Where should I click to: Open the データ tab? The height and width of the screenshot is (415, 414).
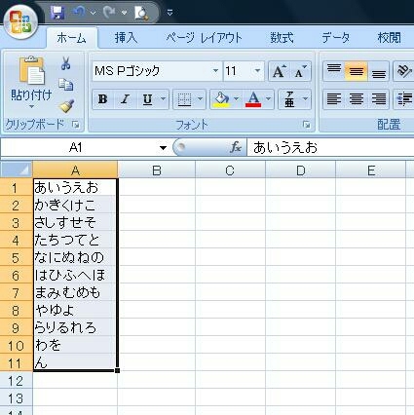(x=336, y=38)
